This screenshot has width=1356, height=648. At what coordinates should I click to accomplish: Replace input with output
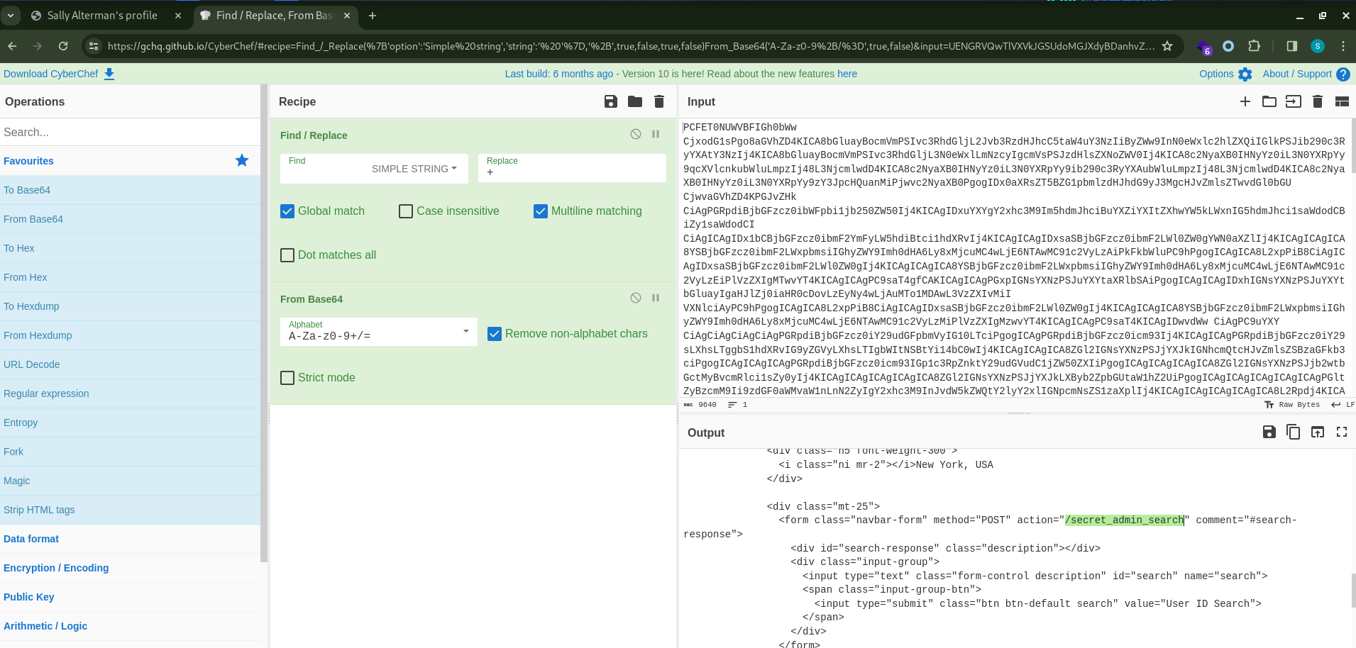coord(1318,432)
